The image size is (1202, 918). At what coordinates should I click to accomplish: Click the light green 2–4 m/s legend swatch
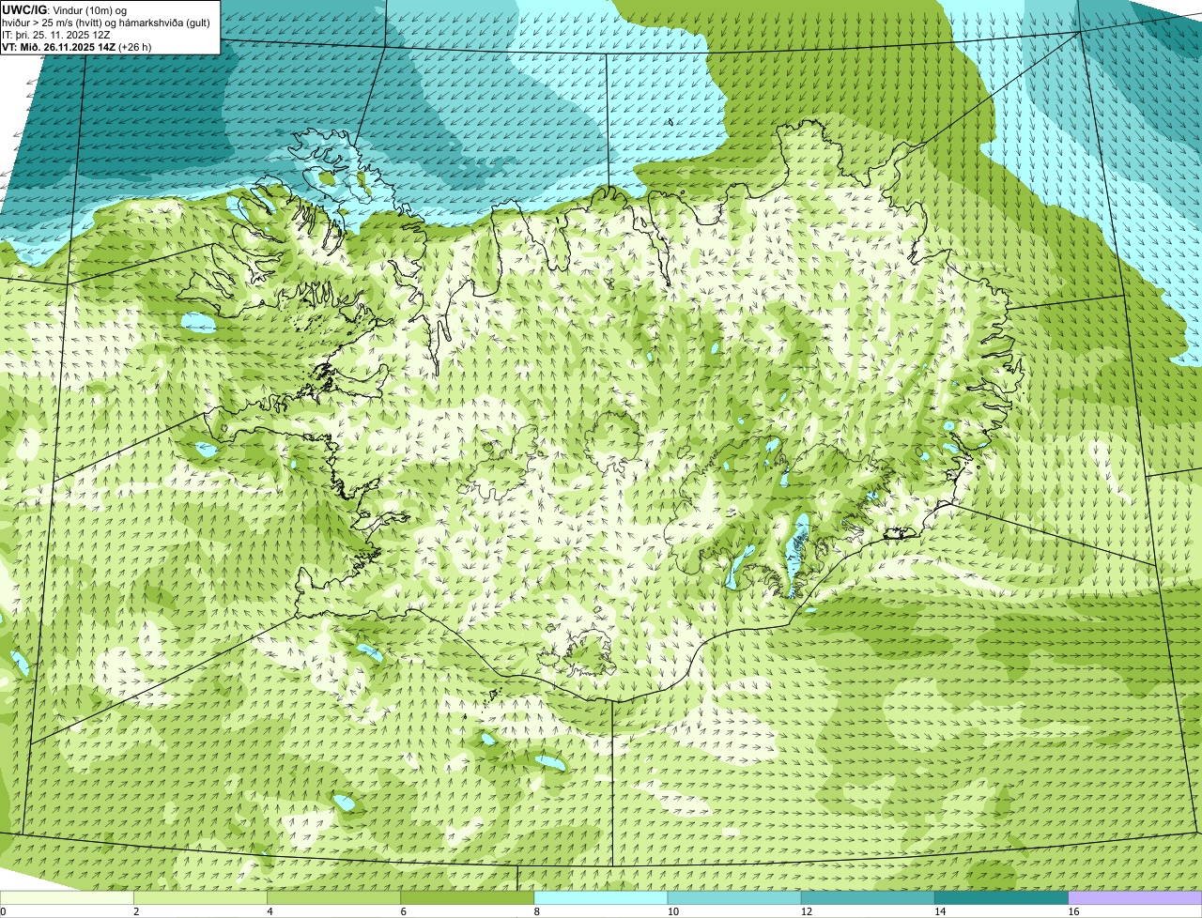[201, 898]
